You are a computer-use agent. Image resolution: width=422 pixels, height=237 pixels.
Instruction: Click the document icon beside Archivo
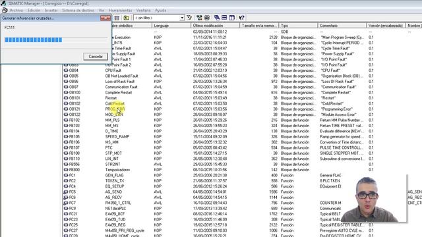[x=5, y=11]
